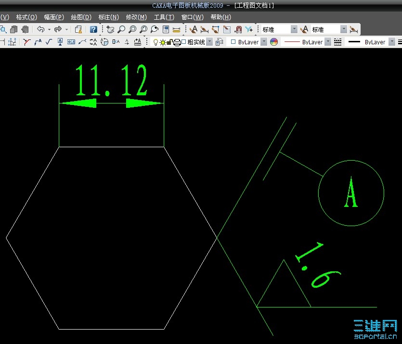Click the Zoom previous view icon
The height and width of the screenshot is (344, 402).
click(x=155, y=29)
